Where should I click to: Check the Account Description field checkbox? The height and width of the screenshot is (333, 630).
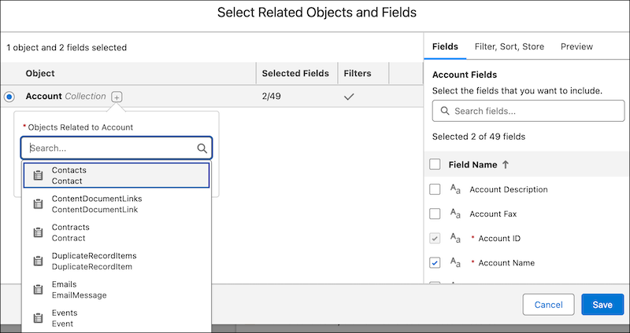click(x=435, y=189)
